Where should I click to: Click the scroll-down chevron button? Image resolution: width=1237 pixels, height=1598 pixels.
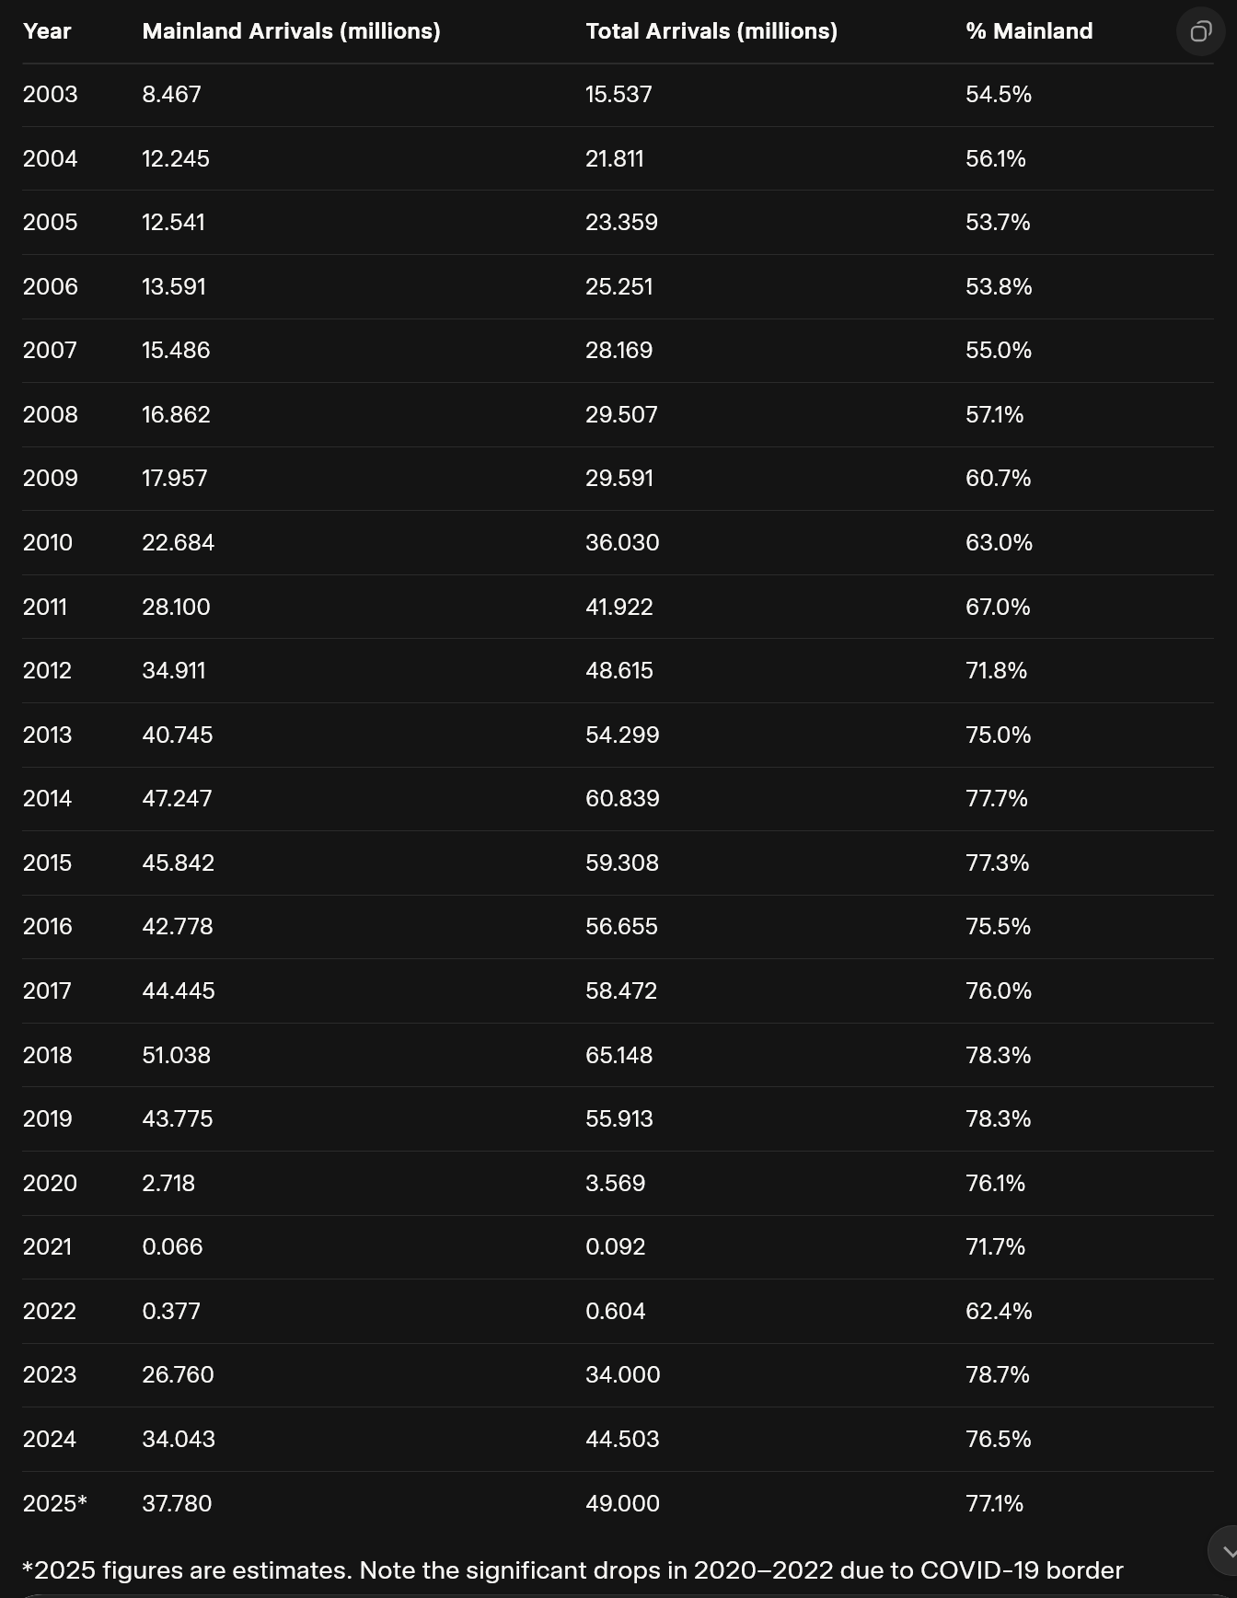(1227, 1551)
